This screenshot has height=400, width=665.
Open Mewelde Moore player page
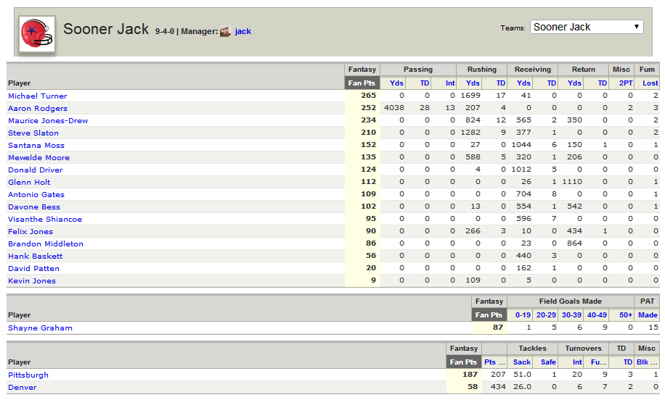pyautogui.click(x=38, y=157)
